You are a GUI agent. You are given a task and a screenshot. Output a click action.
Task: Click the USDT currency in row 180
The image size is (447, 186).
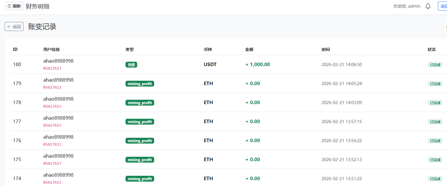coord(210,64)
